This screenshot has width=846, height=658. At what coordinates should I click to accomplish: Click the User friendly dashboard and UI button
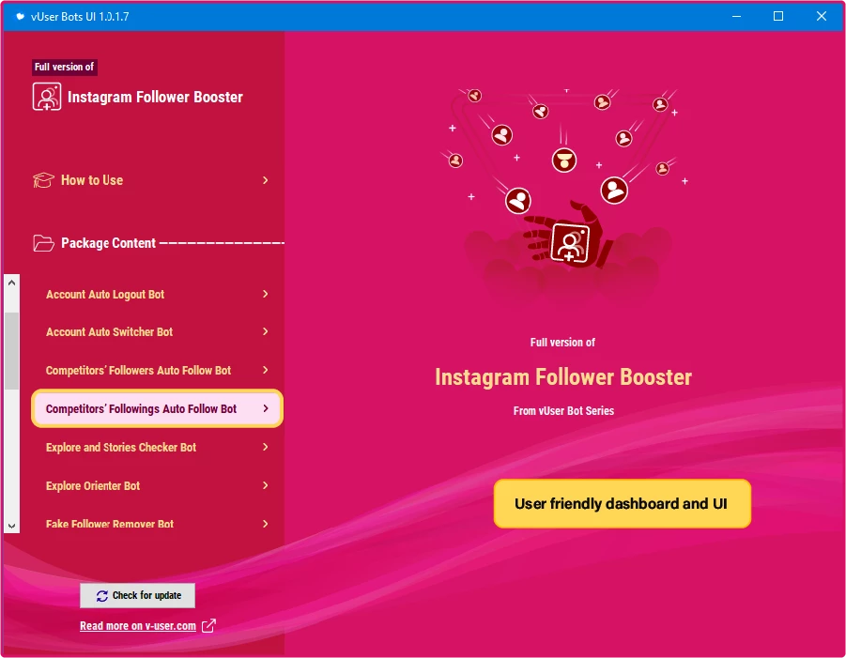tap(623, 504)
